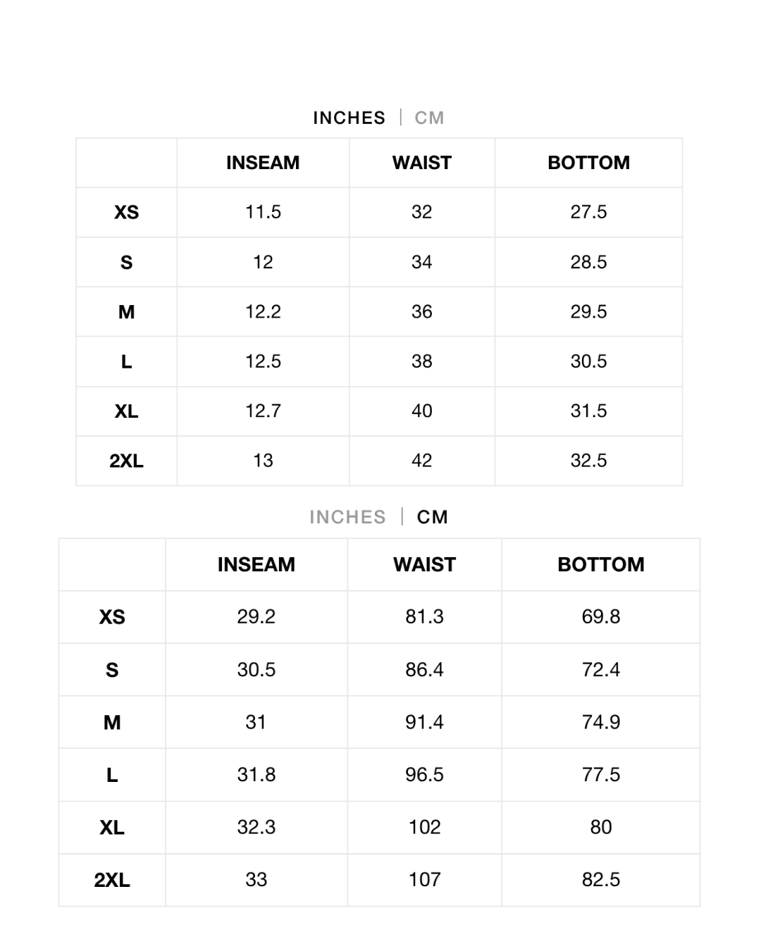Click INSEAM header in the centimeter table
This screenshot has height=951, width=761.
click(x=256, y=564)
